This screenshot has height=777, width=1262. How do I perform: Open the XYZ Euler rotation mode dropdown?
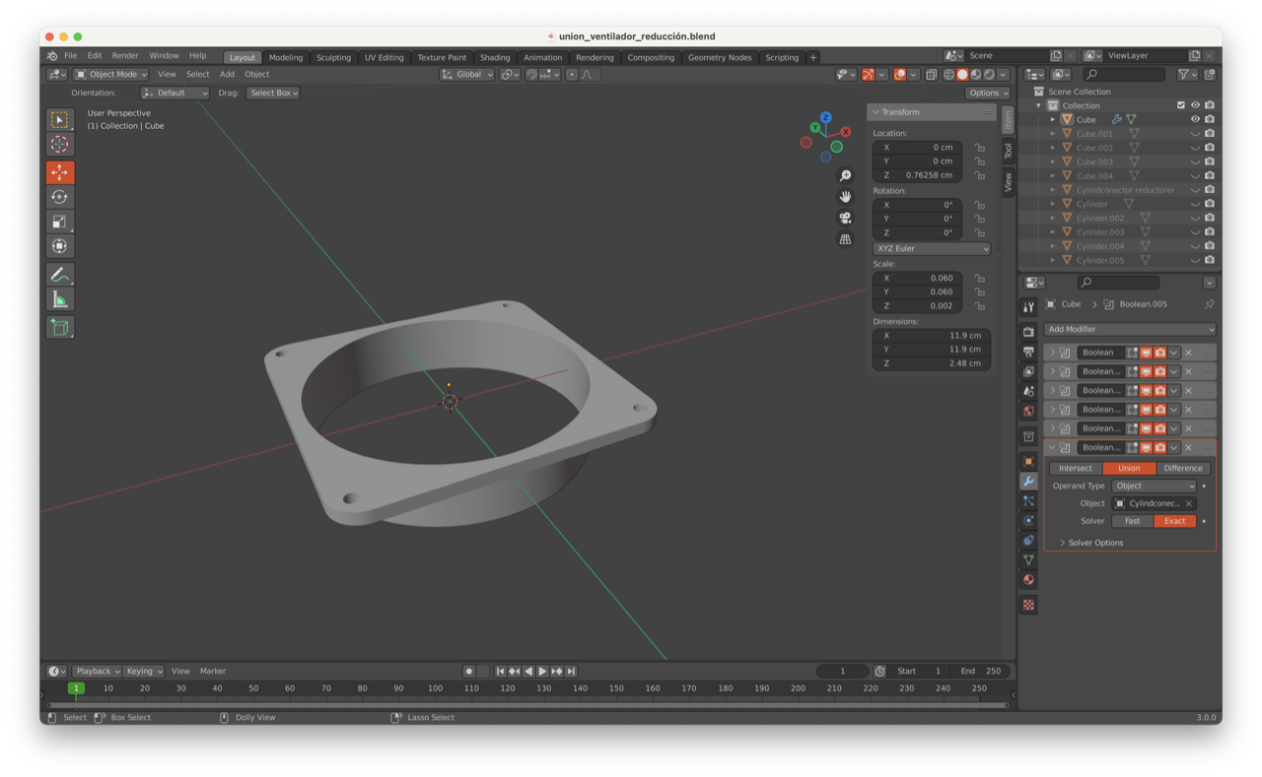coord(931,249)
